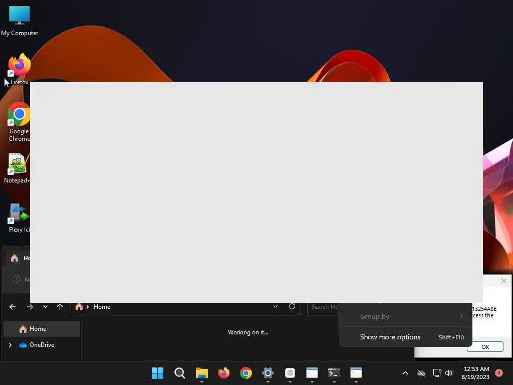Click the OneDrive tray icon
Image resolution: width=513 pixels, height=385 pixels.
[x=421, y=373]
